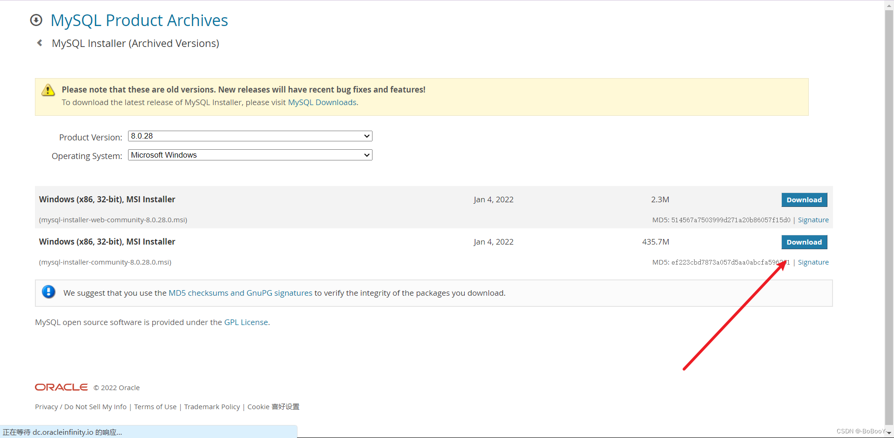Click the scrollbar down arrow
This screenshot has height=438, width=894.
click(889, 433)
